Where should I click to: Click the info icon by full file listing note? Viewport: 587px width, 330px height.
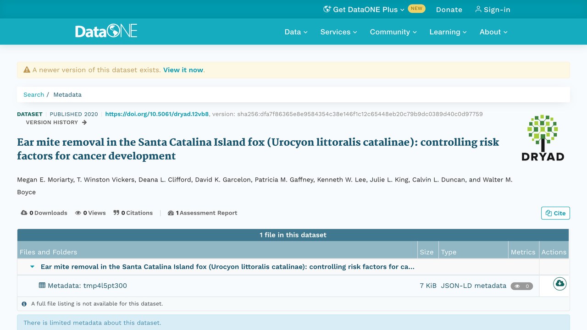coord(24,303)
